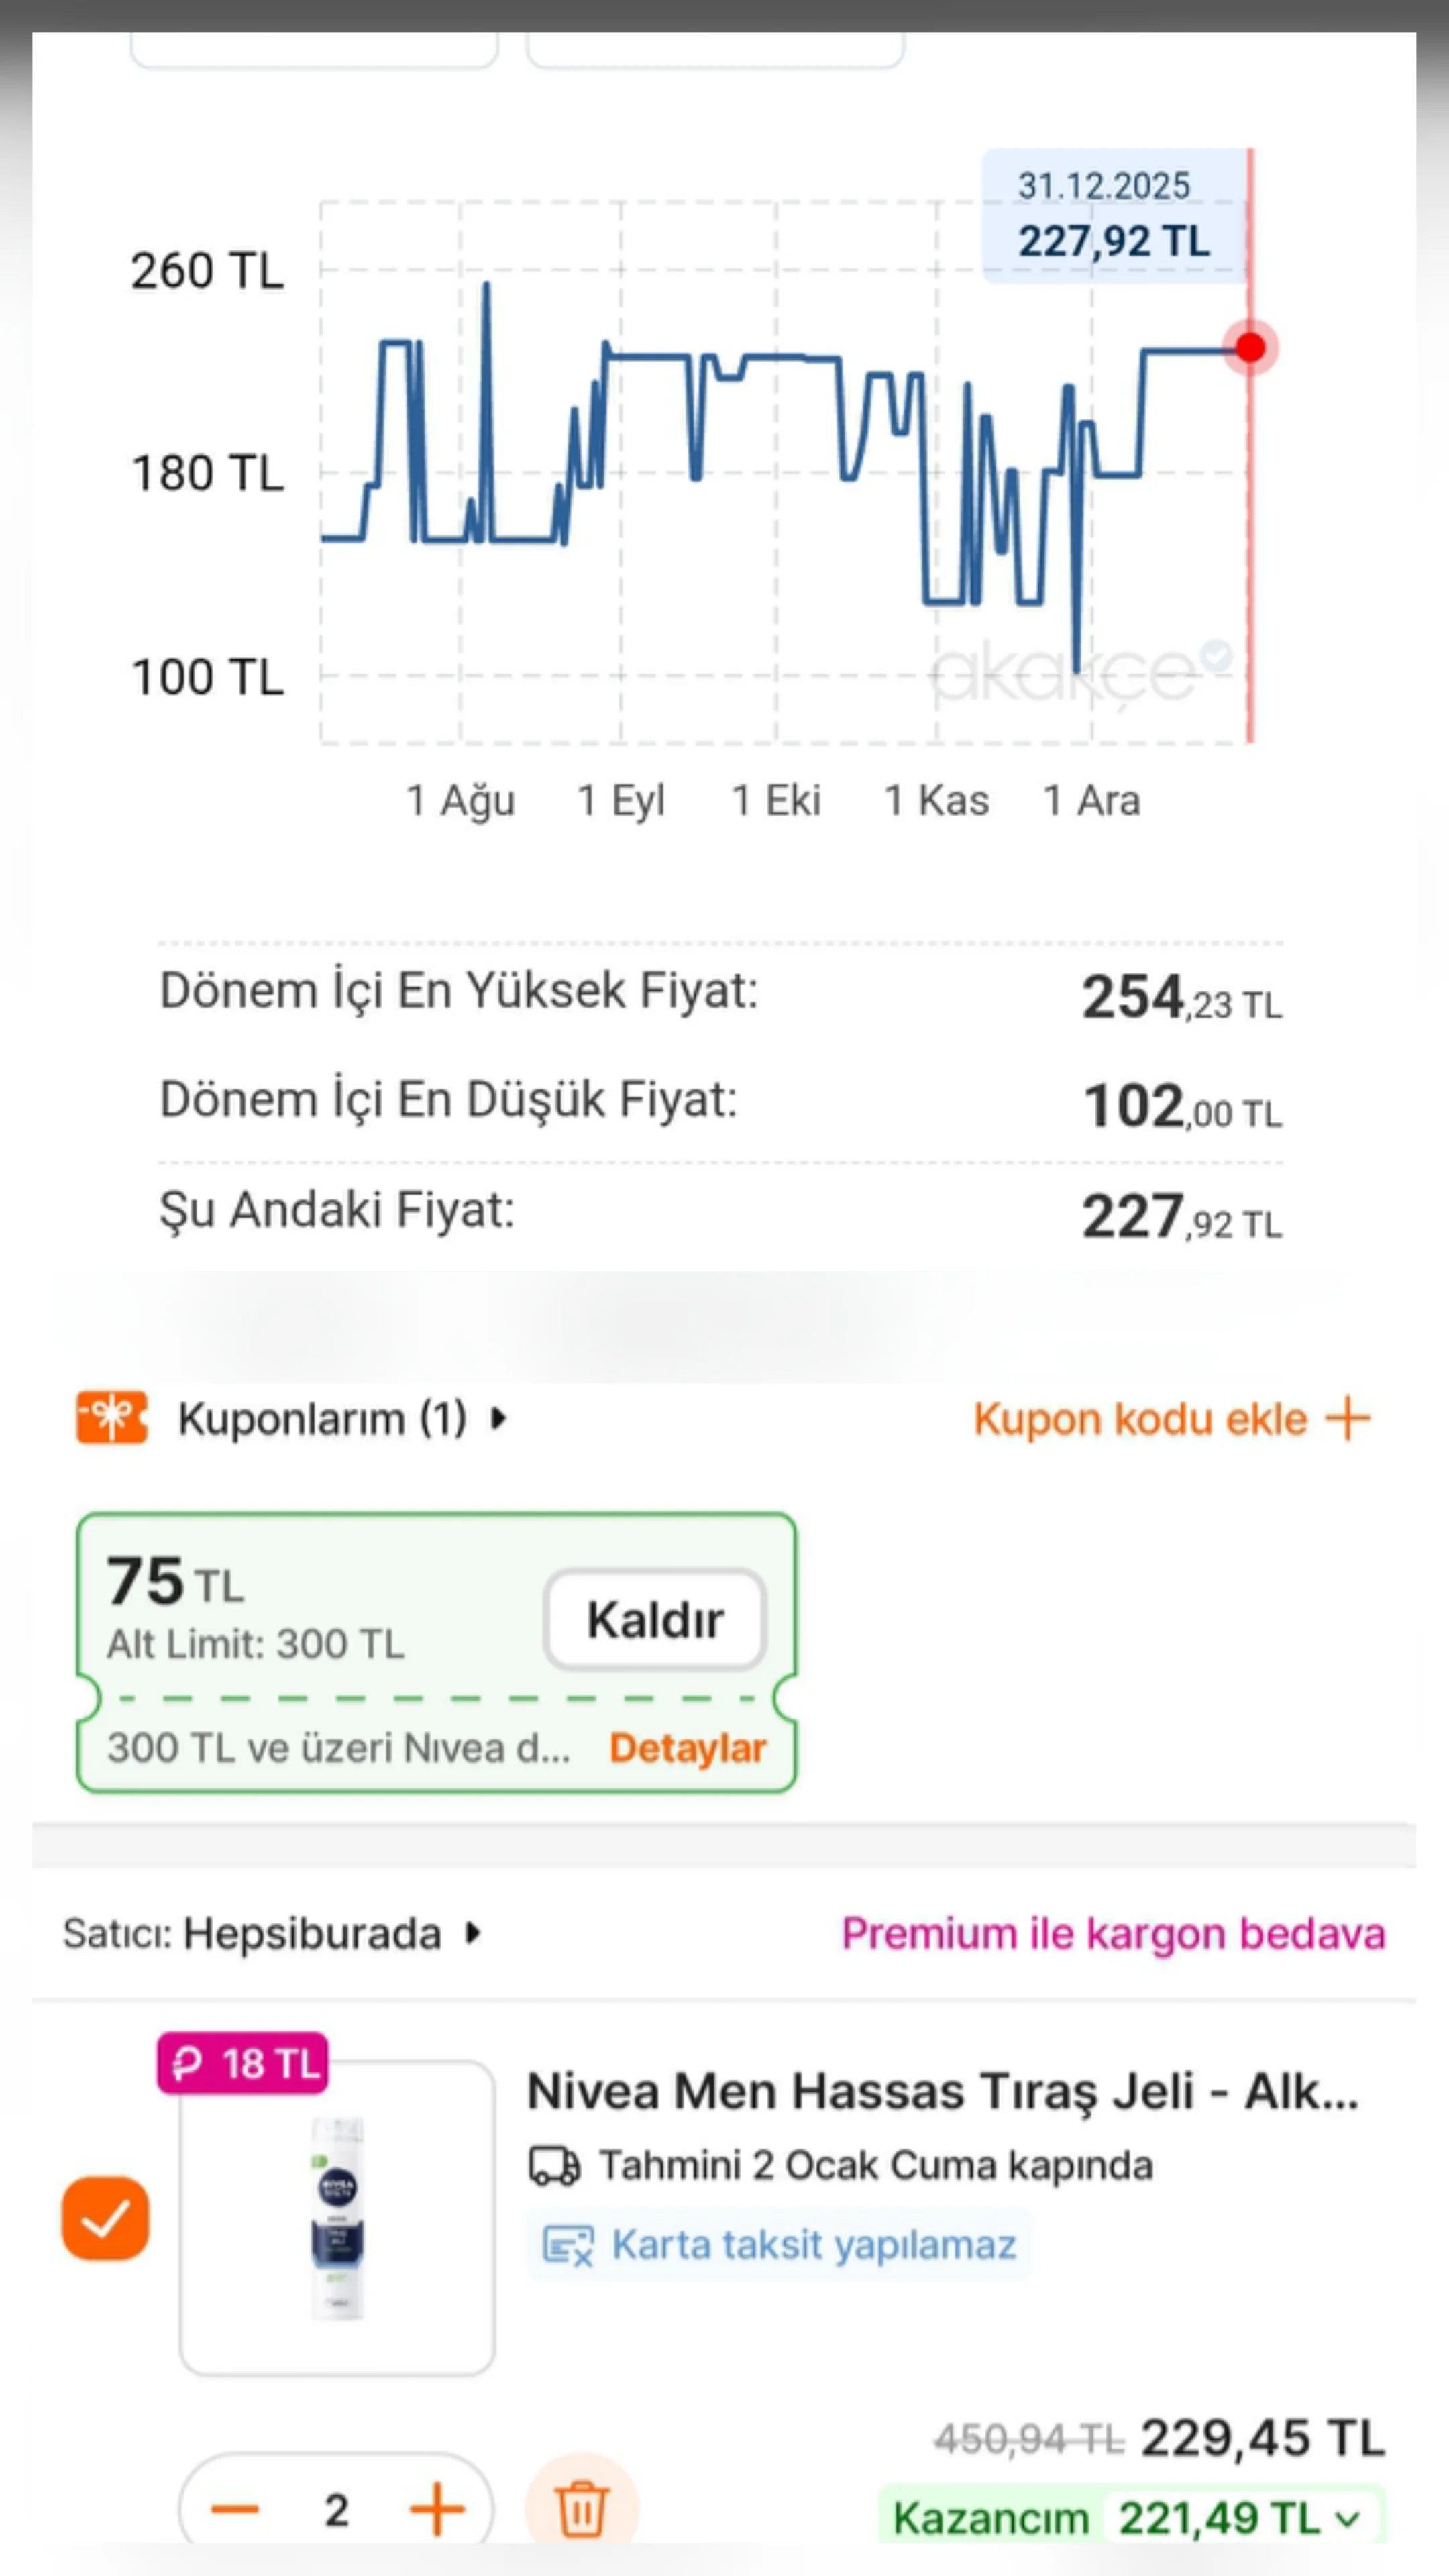Click the Premium ile kargon bedava link
Image resolution: width=1449 pixels, height=2576 pixels.
click(x=1113, y=1934)
